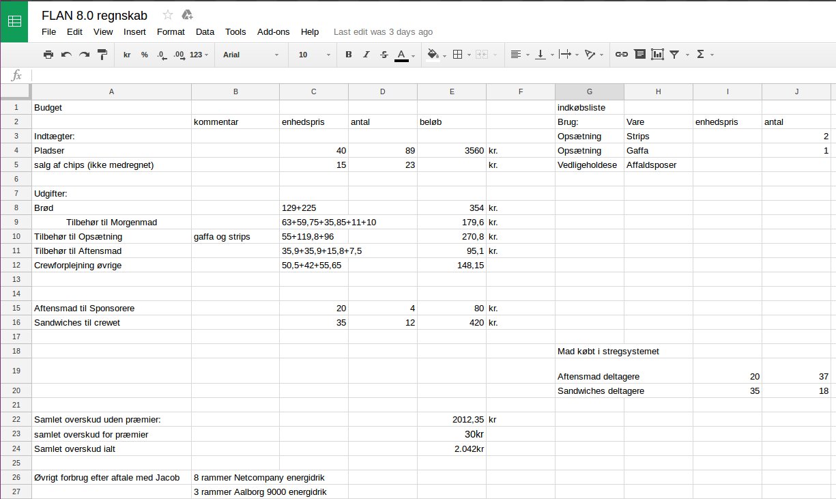Star this spreadsheet document

(x=168, y=14)
